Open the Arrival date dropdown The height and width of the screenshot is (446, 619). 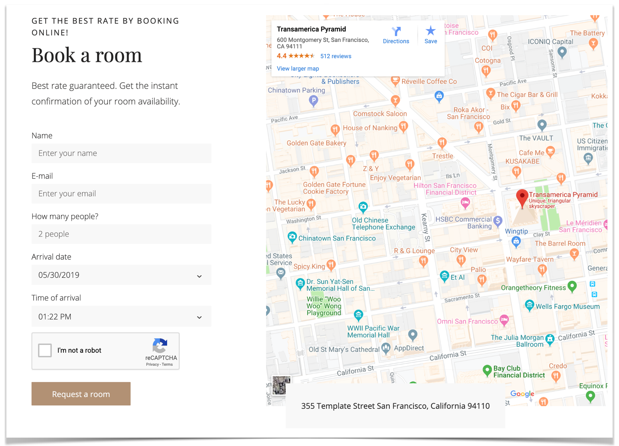pos(121,275)
